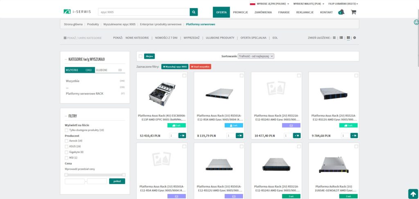Click green stock badge of 9 784,68 PLN product
The image size is (419, 199).
[349, 125]
